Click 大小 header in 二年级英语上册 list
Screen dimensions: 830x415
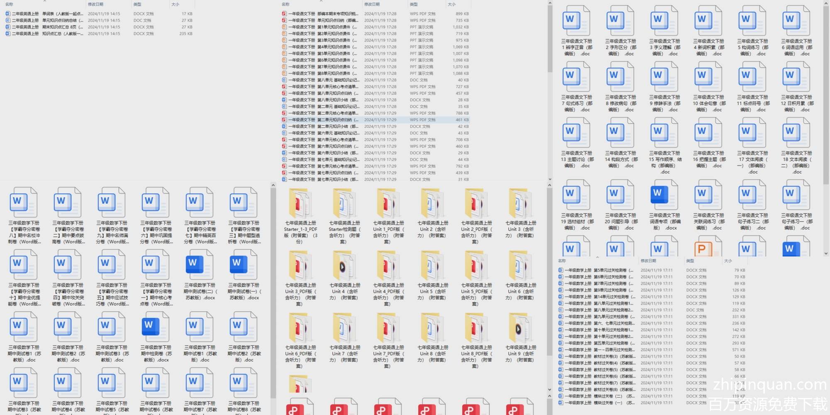(175, 5)
